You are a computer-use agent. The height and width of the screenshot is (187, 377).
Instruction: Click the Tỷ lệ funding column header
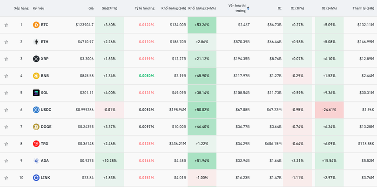point(144,8)
